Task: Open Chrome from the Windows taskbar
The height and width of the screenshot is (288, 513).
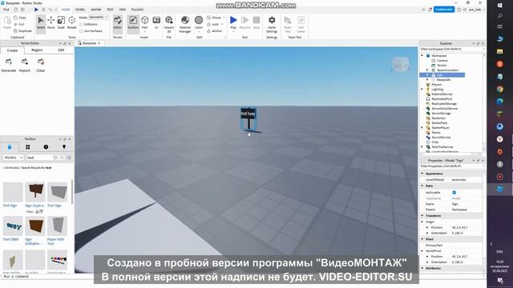Action: pos(499,89)
